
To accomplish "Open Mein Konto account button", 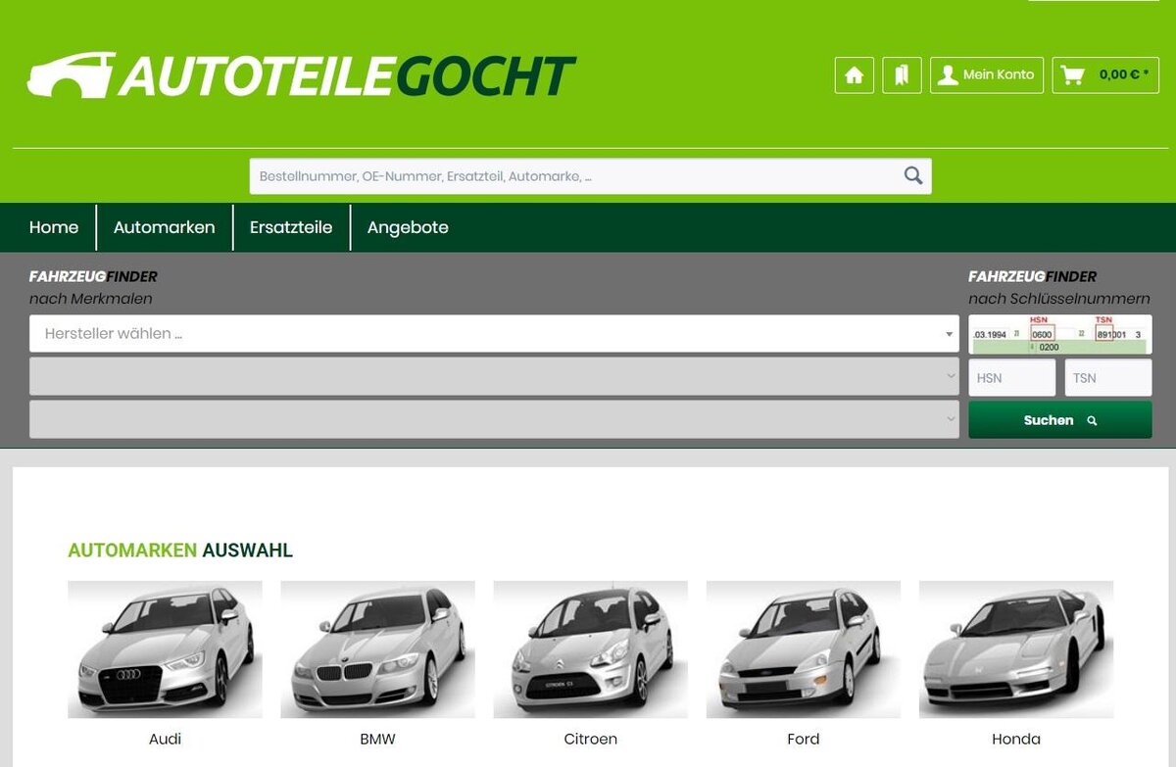I will (987, 75).
